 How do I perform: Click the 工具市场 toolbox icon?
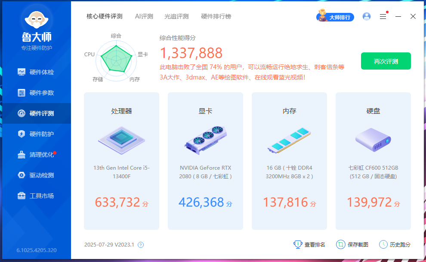coord(22,195)
